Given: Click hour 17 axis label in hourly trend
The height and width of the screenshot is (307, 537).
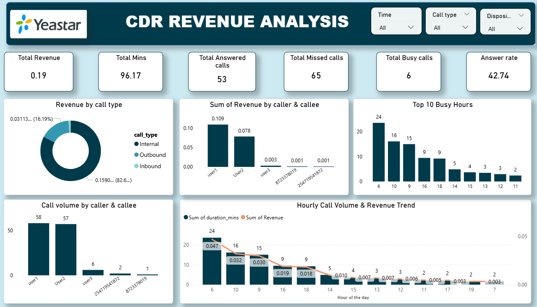Looking at the screenshot, I should (x=448, y=289).
